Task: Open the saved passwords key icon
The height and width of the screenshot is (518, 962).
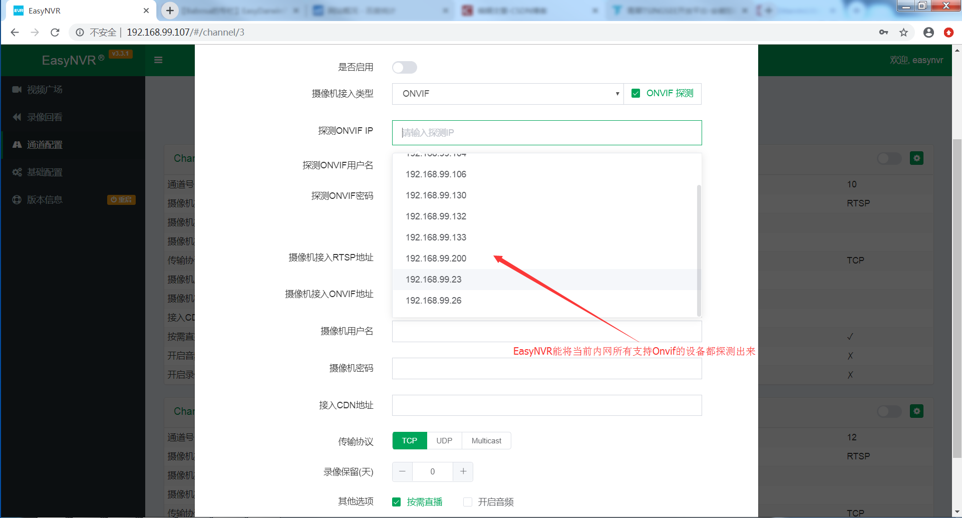Action: [x=883, y=33]
